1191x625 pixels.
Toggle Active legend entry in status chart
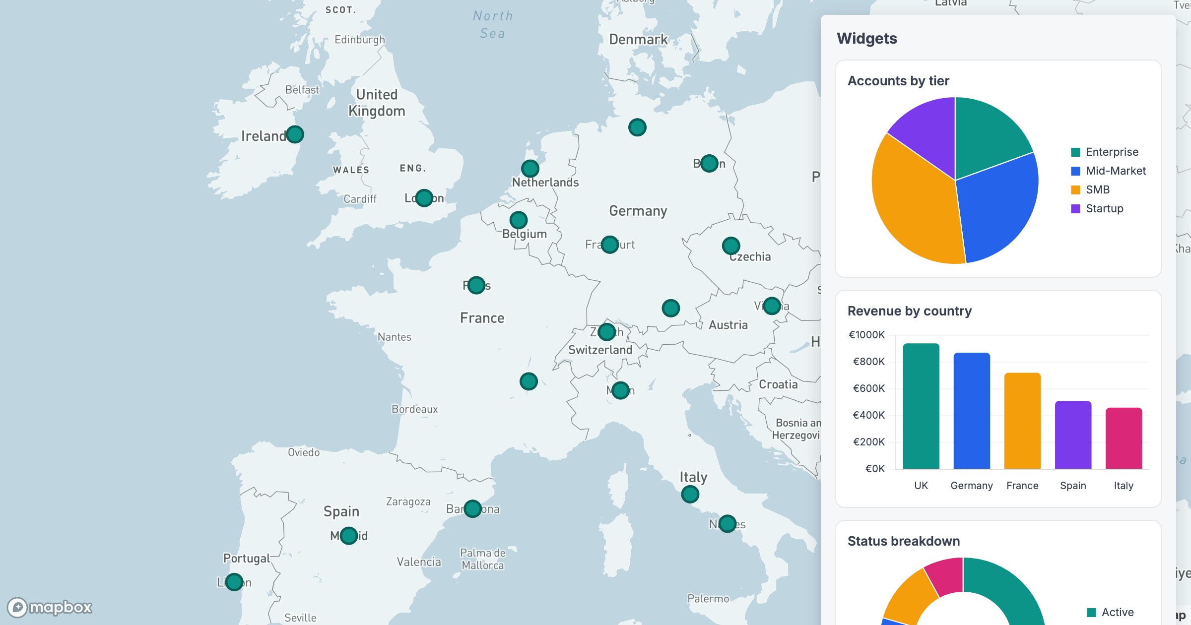pyautogui.click(x=1110, y=612)
